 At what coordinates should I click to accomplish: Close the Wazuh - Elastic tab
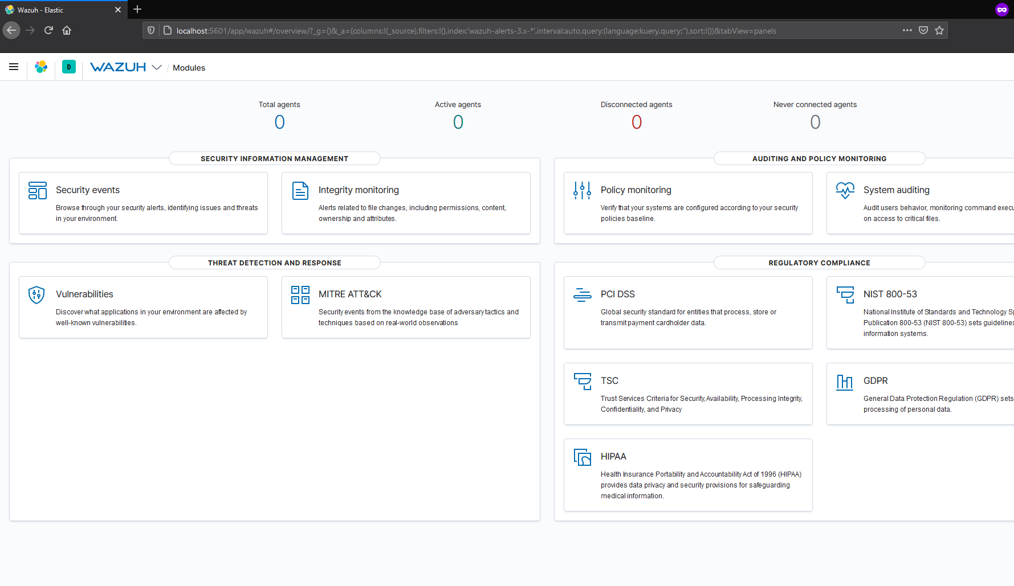click(118, 10)
